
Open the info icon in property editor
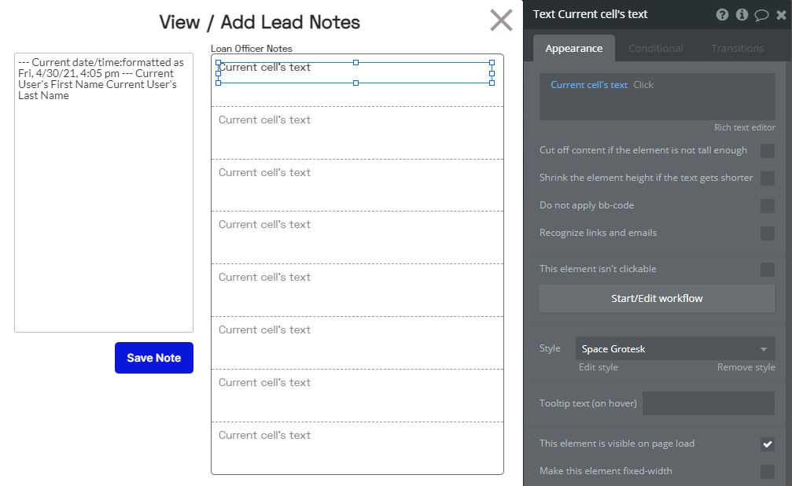point(742,15)
